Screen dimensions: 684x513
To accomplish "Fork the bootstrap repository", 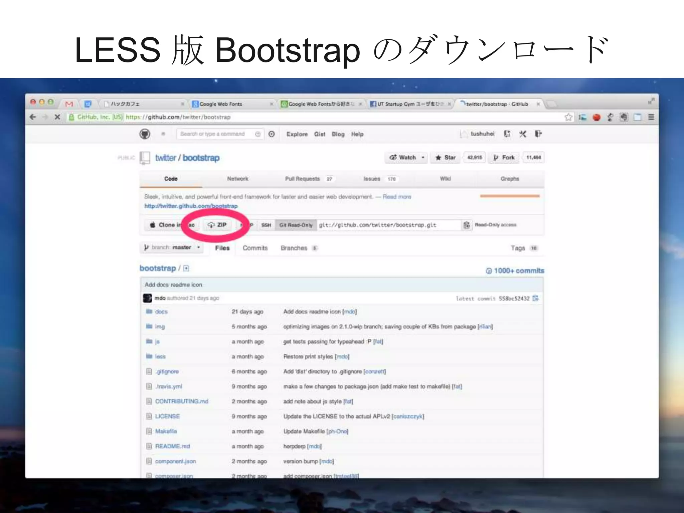I will click(504, 158).
